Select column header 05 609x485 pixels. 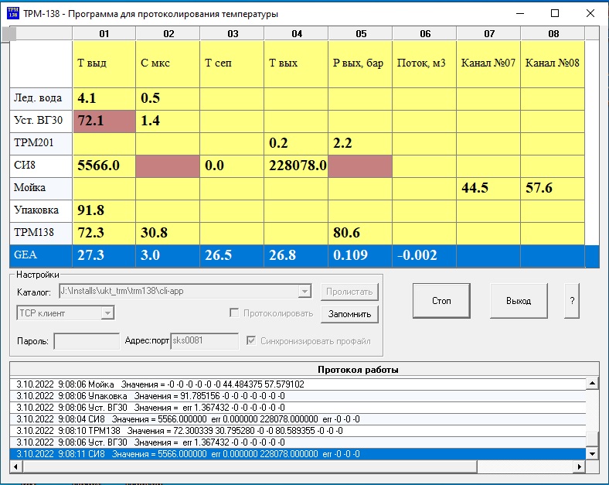360,33
